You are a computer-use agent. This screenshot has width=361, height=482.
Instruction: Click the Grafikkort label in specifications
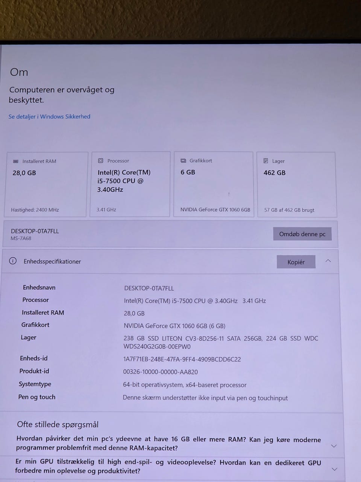click(35, 325)
